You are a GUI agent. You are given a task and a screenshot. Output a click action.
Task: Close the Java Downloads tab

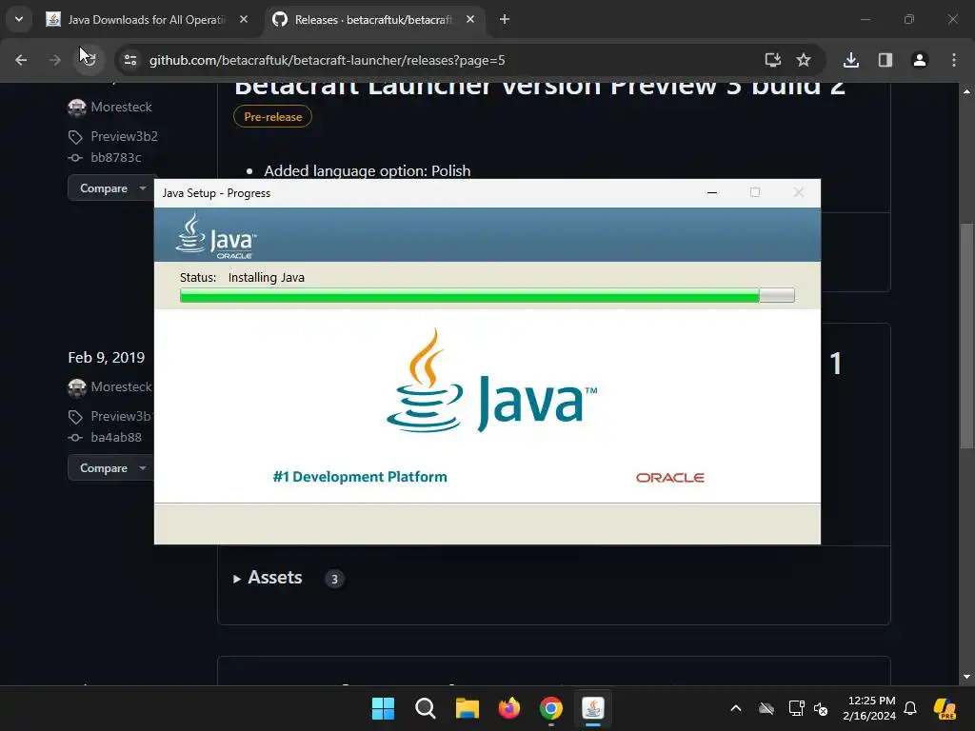tap(244, 19)
